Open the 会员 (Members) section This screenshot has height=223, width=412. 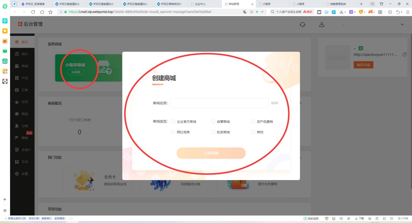coord(22,101)
